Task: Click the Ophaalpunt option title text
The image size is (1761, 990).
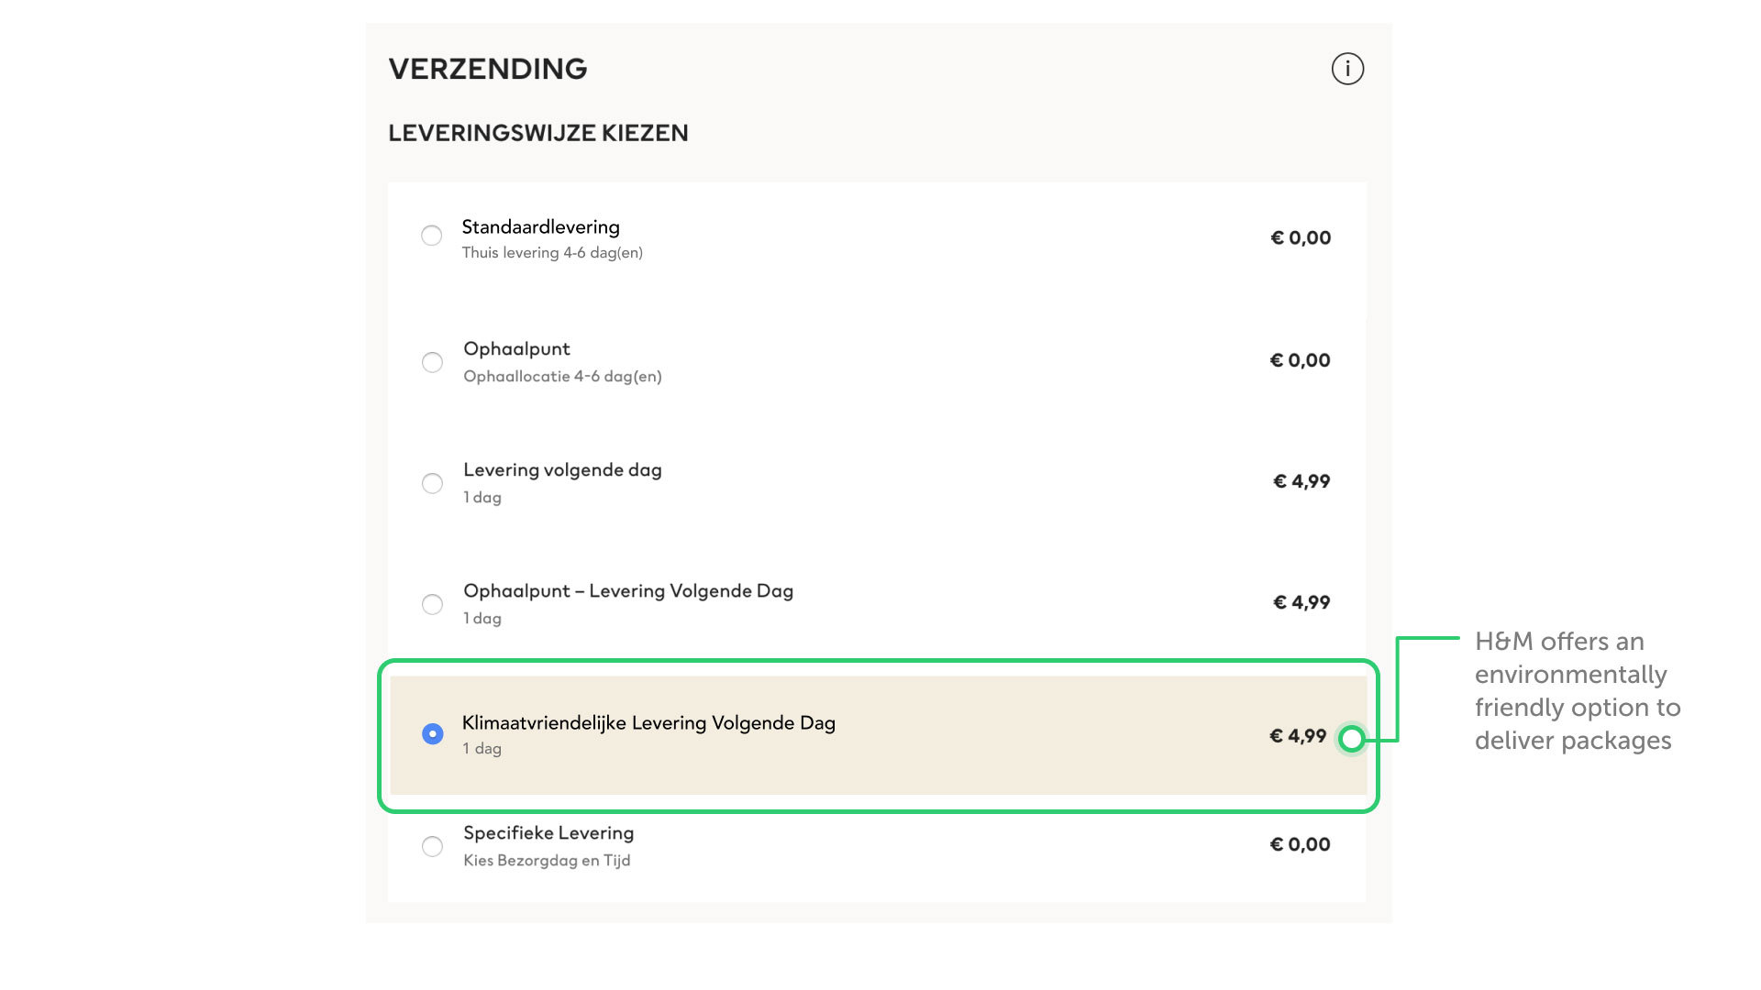Action: pos(516,349)
